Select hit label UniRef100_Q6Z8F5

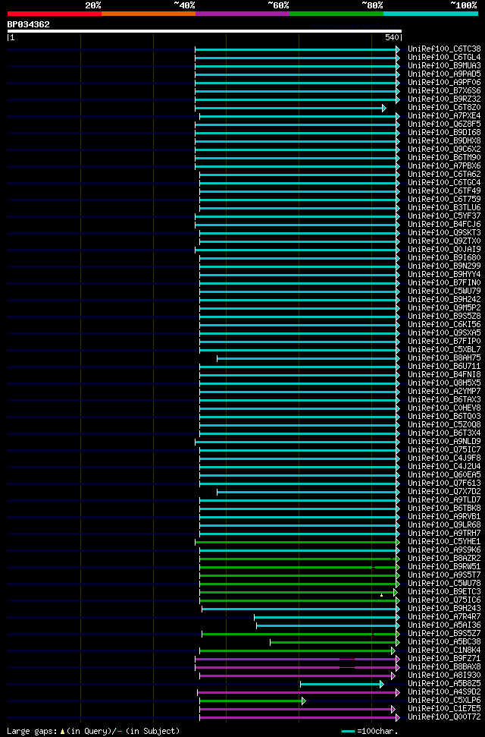(444, 124)
